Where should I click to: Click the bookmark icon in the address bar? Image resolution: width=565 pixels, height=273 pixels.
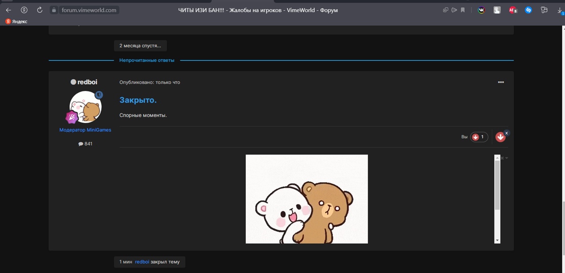[x=463, y=10]
